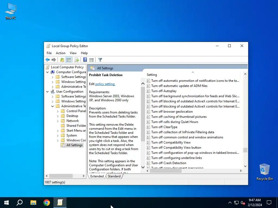Click the settings list vertical scrollbar thumb
The height and width of the screenshot is (208, 278).
click(x=245, y=150)
